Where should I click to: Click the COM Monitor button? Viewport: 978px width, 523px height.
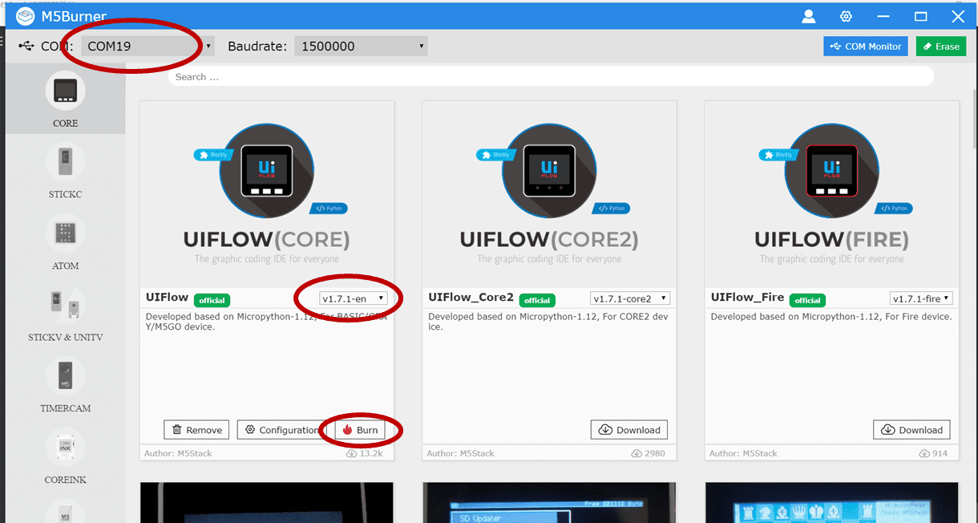[x=866, y=47]
